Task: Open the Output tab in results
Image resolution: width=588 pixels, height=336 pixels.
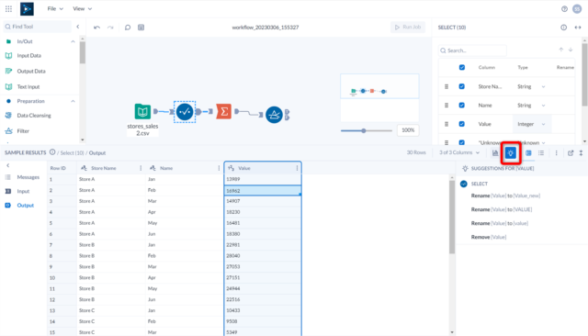Action: (x=19, y=206)
